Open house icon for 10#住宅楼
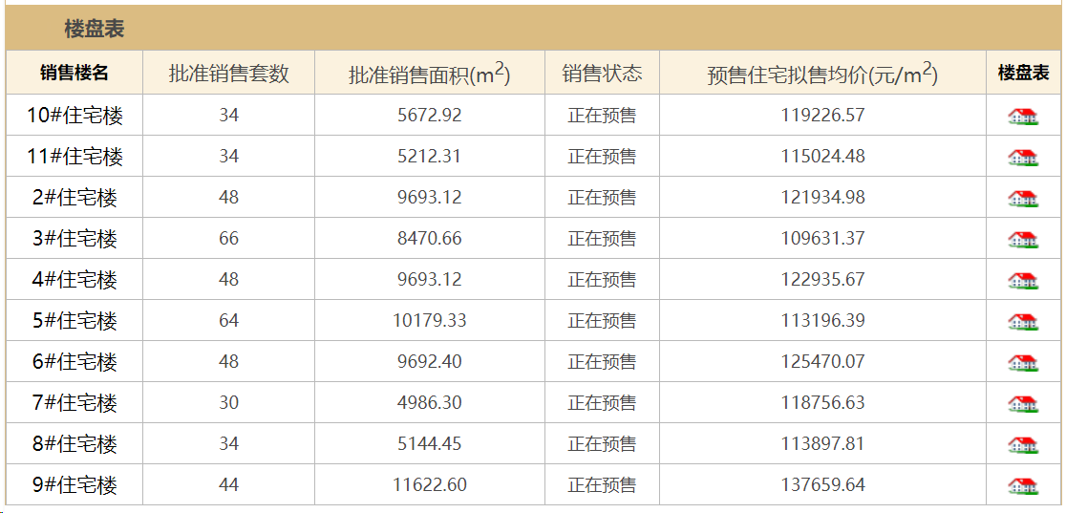Screen dimensions: 1066x513 [x=1022, y=117]
